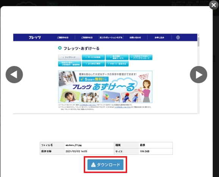Click the アプリダウンロード tab in the preview
The height and width of the screenshot is (177, 219).
(141, 57)
